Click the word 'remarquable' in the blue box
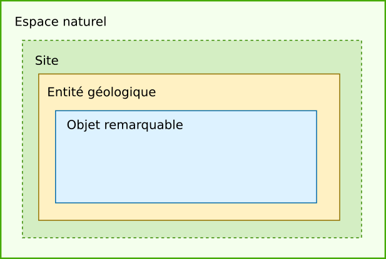Screen dimensions: 386x259 pos(143,125)
